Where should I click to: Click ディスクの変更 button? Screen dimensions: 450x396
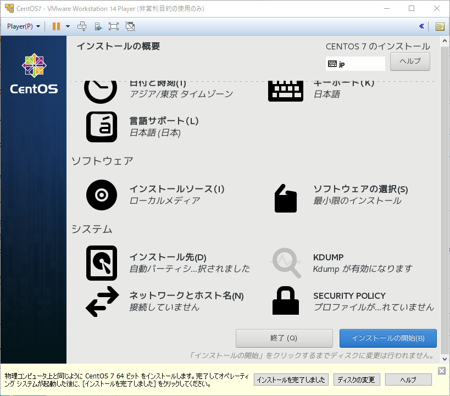tap(357, 380)
